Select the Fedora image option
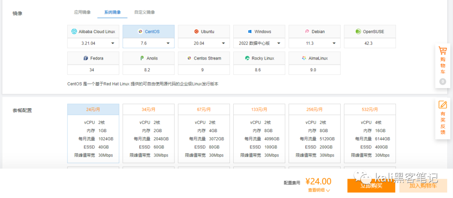 click(93, 58)
